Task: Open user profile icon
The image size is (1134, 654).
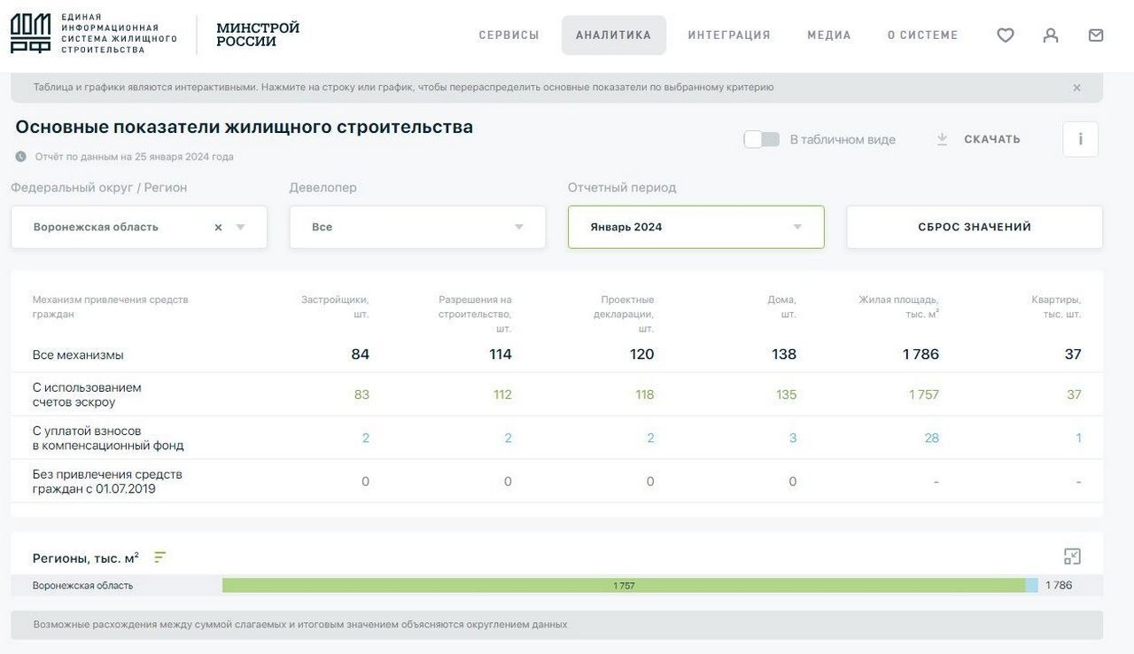Action: (1051, 35)
